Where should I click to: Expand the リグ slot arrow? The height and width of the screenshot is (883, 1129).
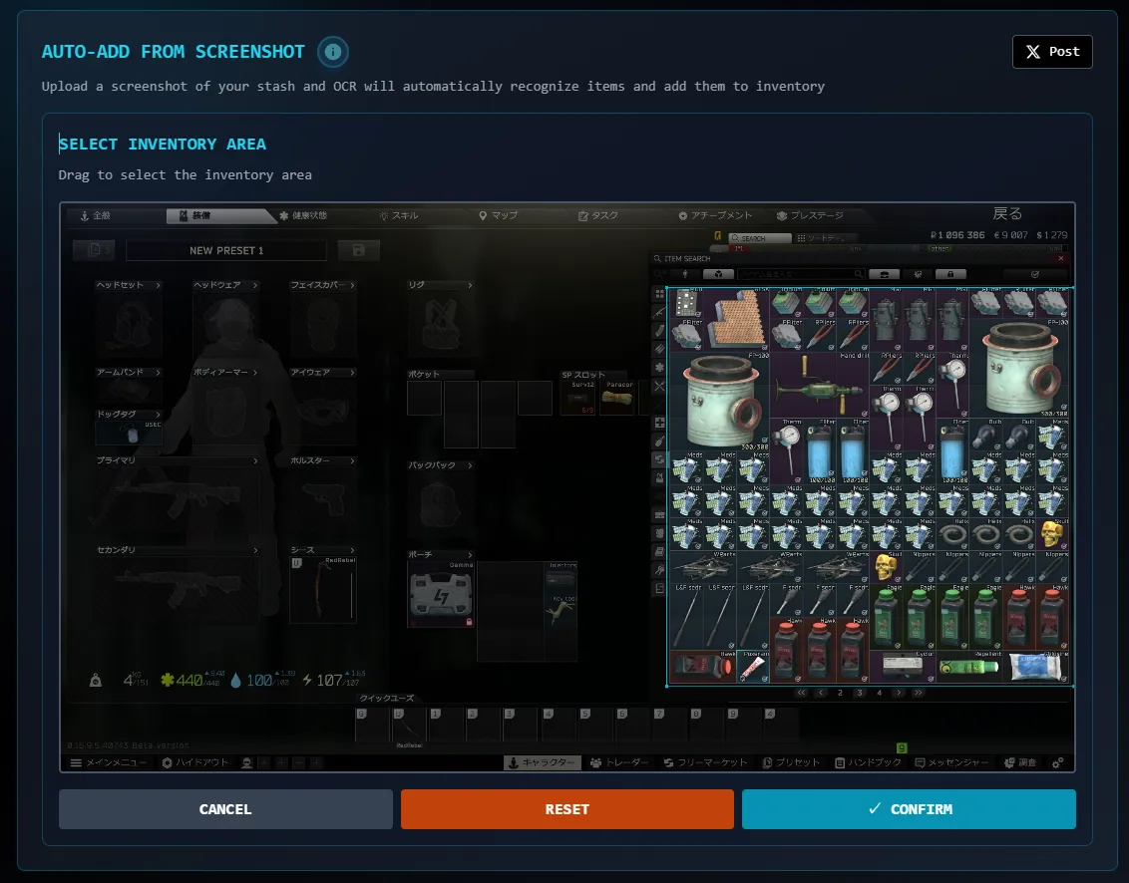tap(470, 285)
